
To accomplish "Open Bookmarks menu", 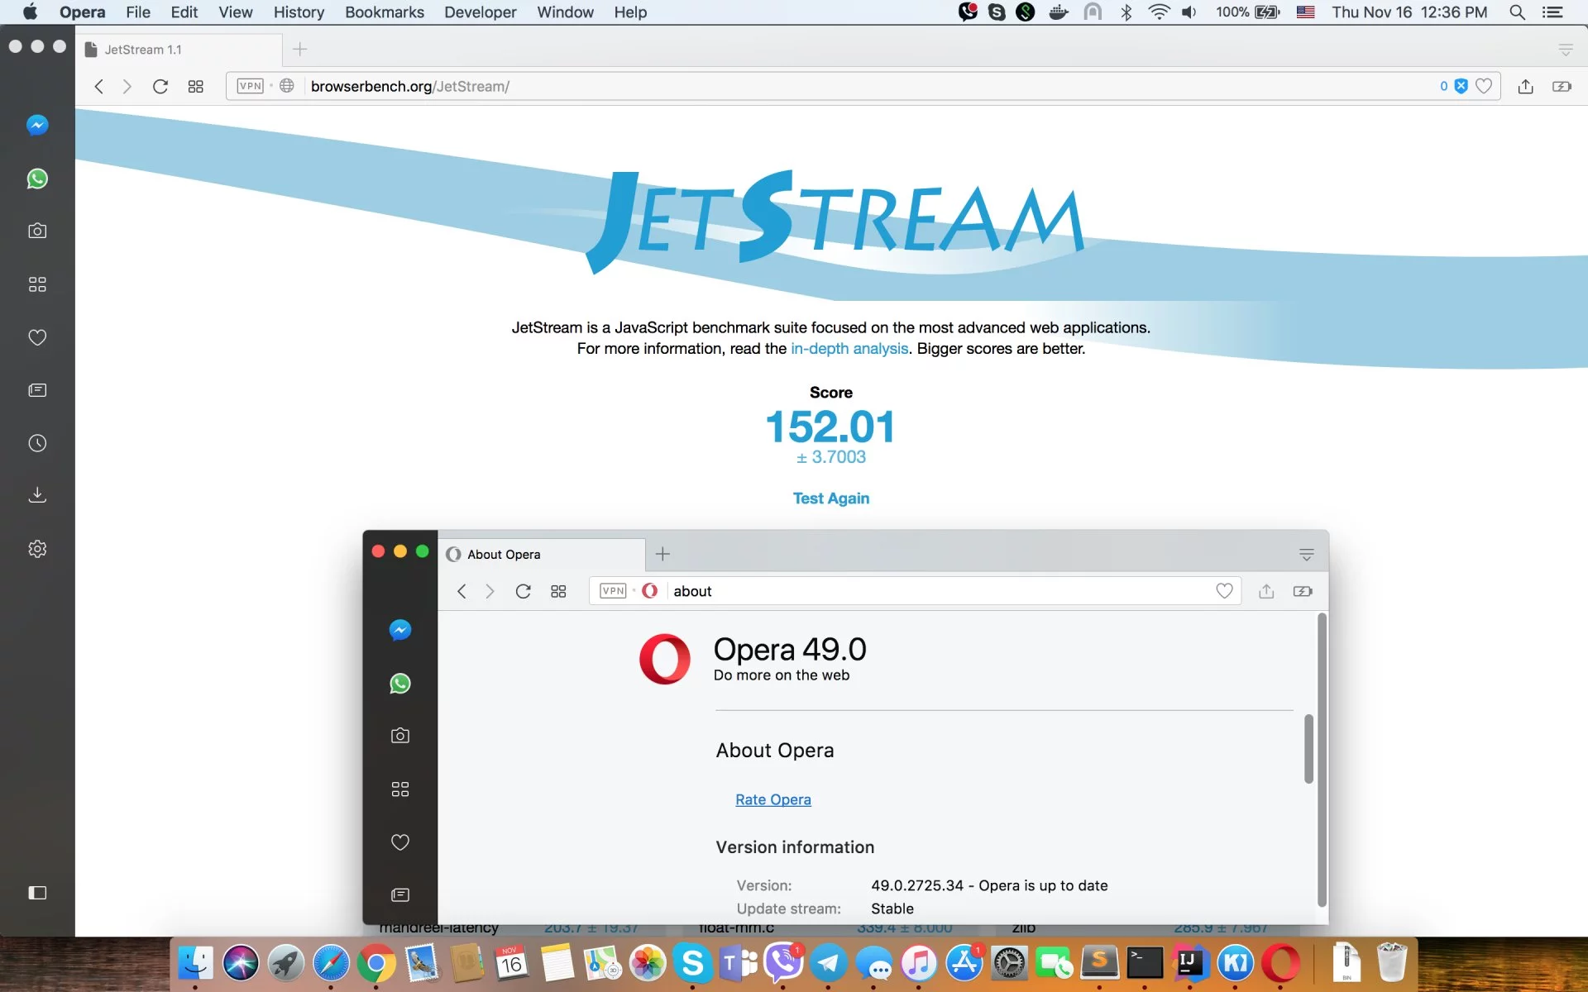I will (385, 12).
